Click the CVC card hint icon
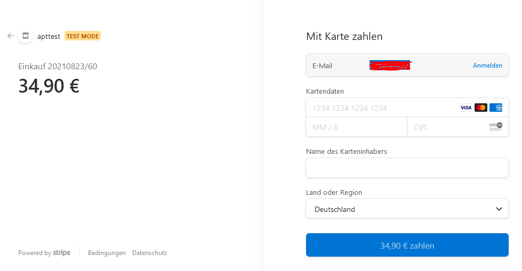This screenshot has height=271, width=522. [495, 127]
